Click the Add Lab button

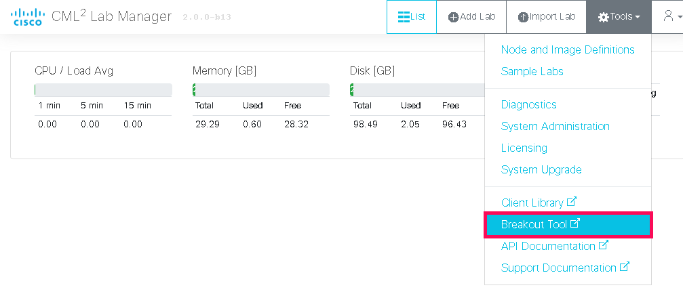(x=471, y=17)
